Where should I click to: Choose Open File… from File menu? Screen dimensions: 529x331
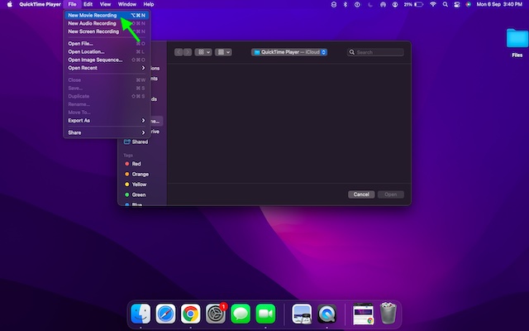point(107,44)
